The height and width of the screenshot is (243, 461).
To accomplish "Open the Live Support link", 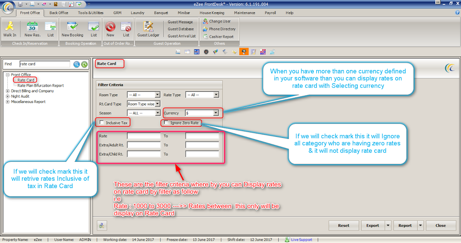I will 302,240.
